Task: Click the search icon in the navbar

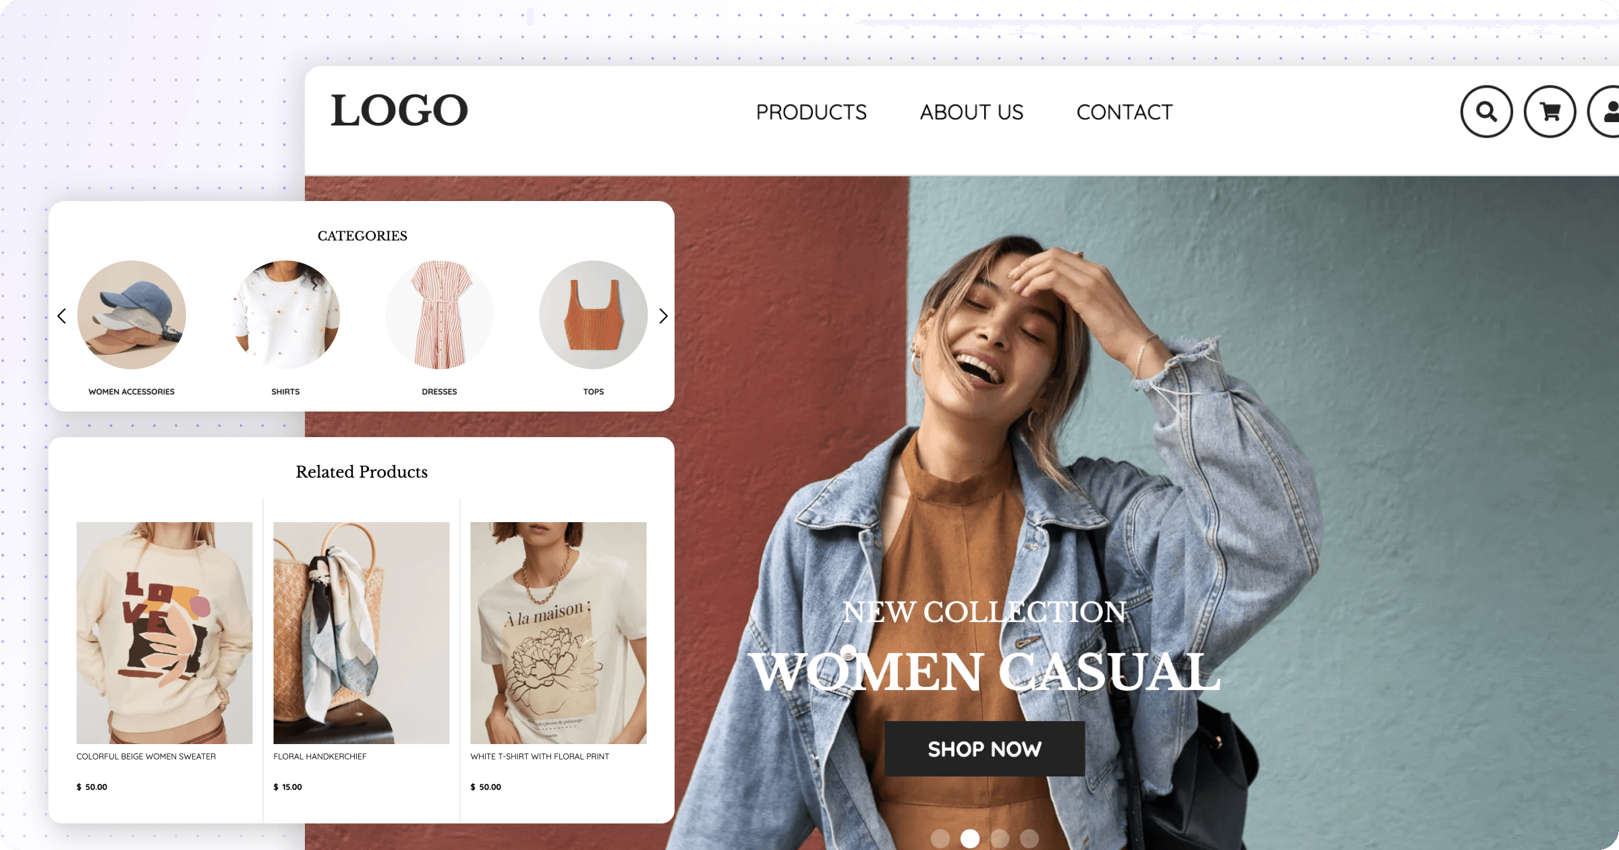Action: 1485,111
